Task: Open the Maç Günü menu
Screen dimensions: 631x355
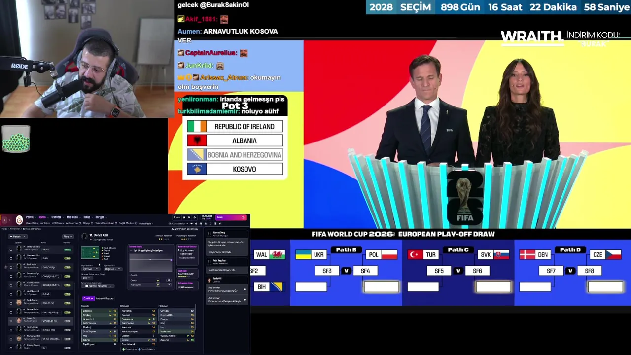Action: point(72,217)
